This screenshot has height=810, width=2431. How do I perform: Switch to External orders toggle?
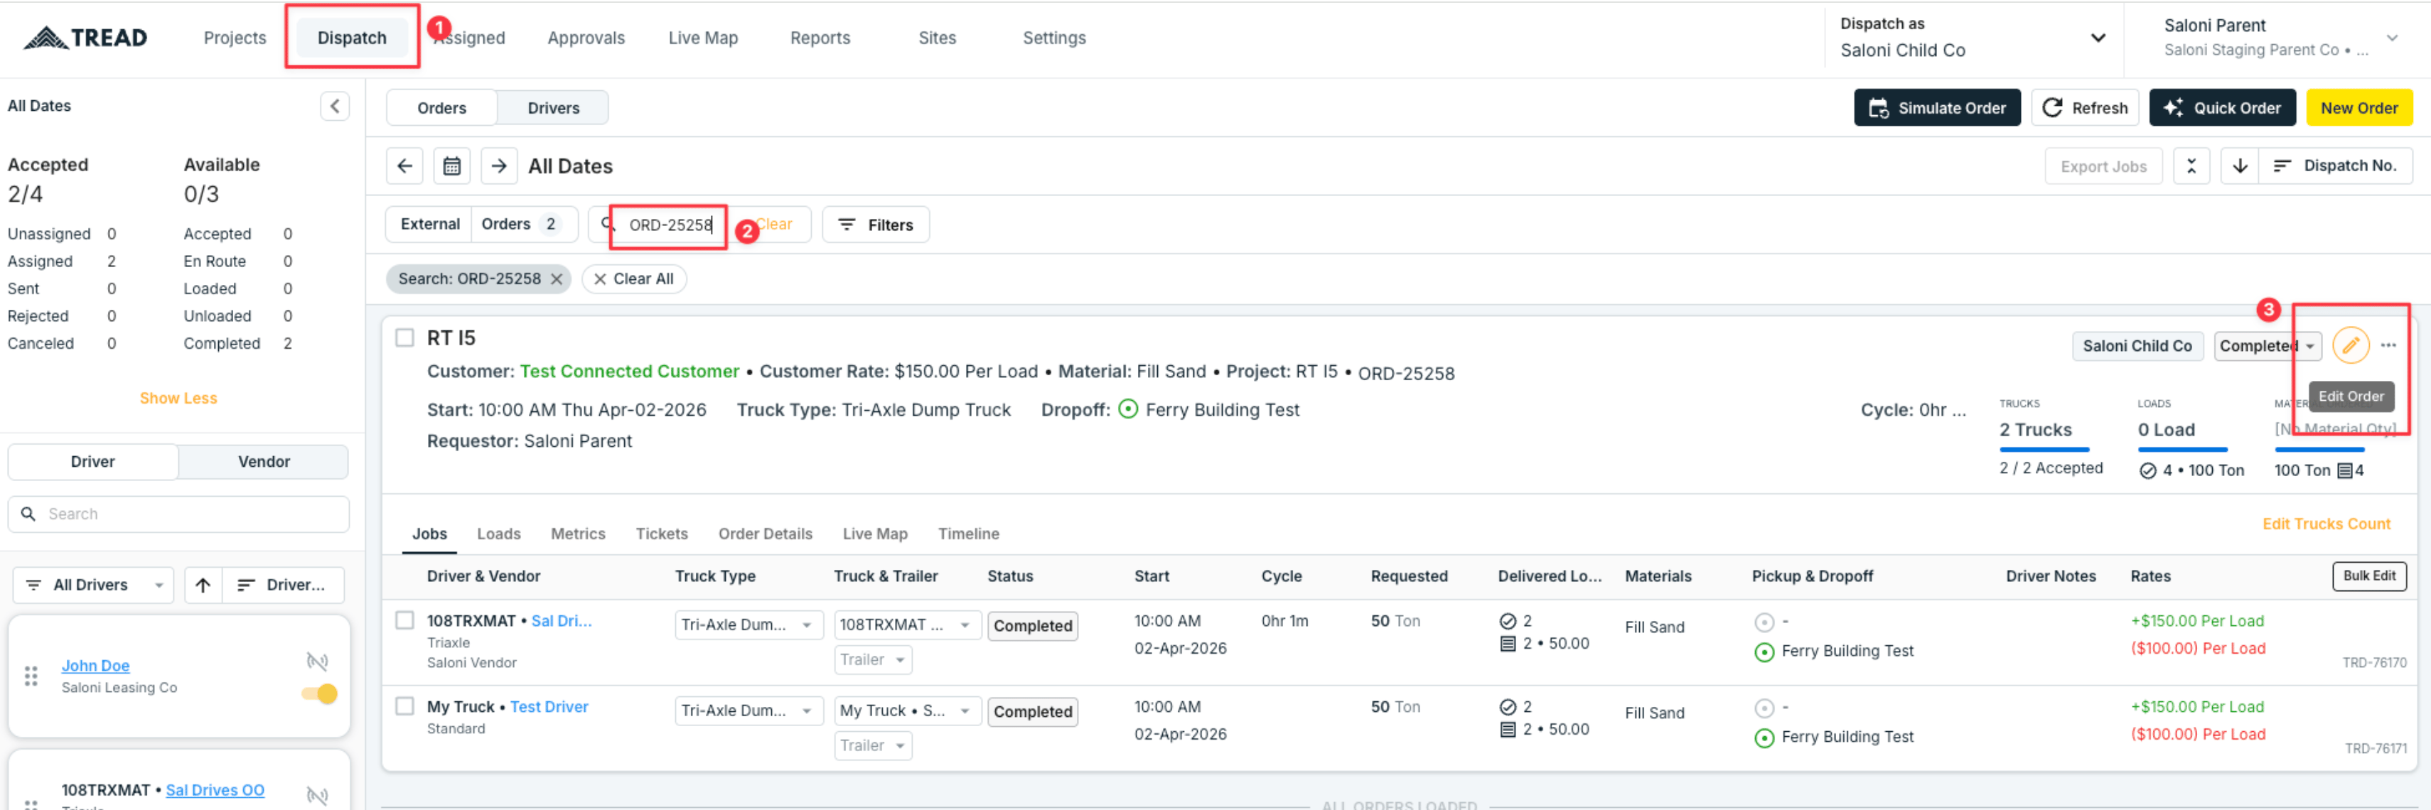(429, 225)
